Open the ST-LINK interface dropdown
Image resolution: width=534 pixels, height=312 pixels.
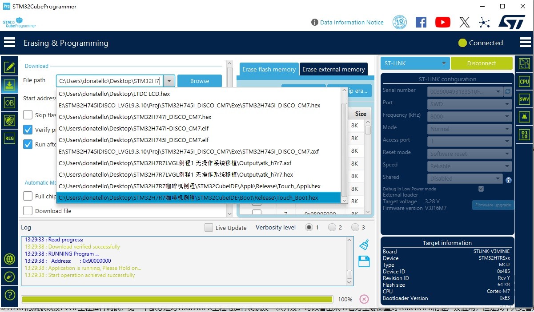click(x=415, y=63)
